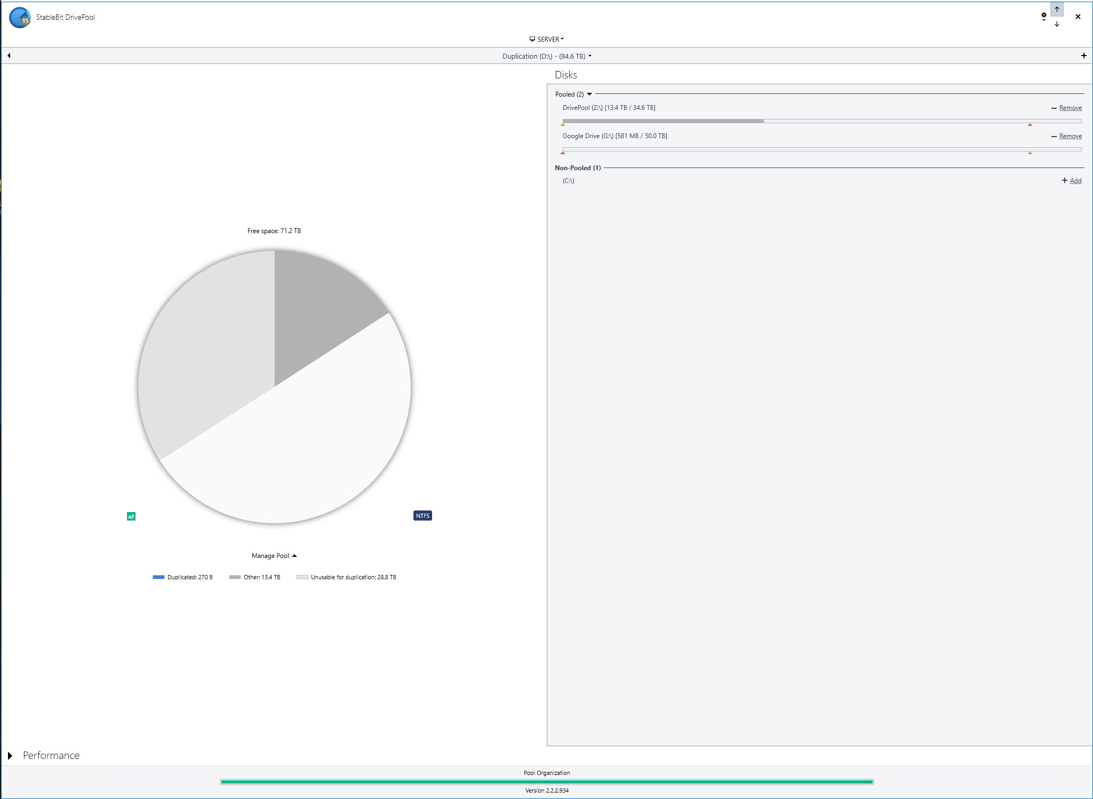Viewport: 1093px width, 799px height.
Task: Click the Free space: 71.2 TB label
Action: [x=274, y=231]
